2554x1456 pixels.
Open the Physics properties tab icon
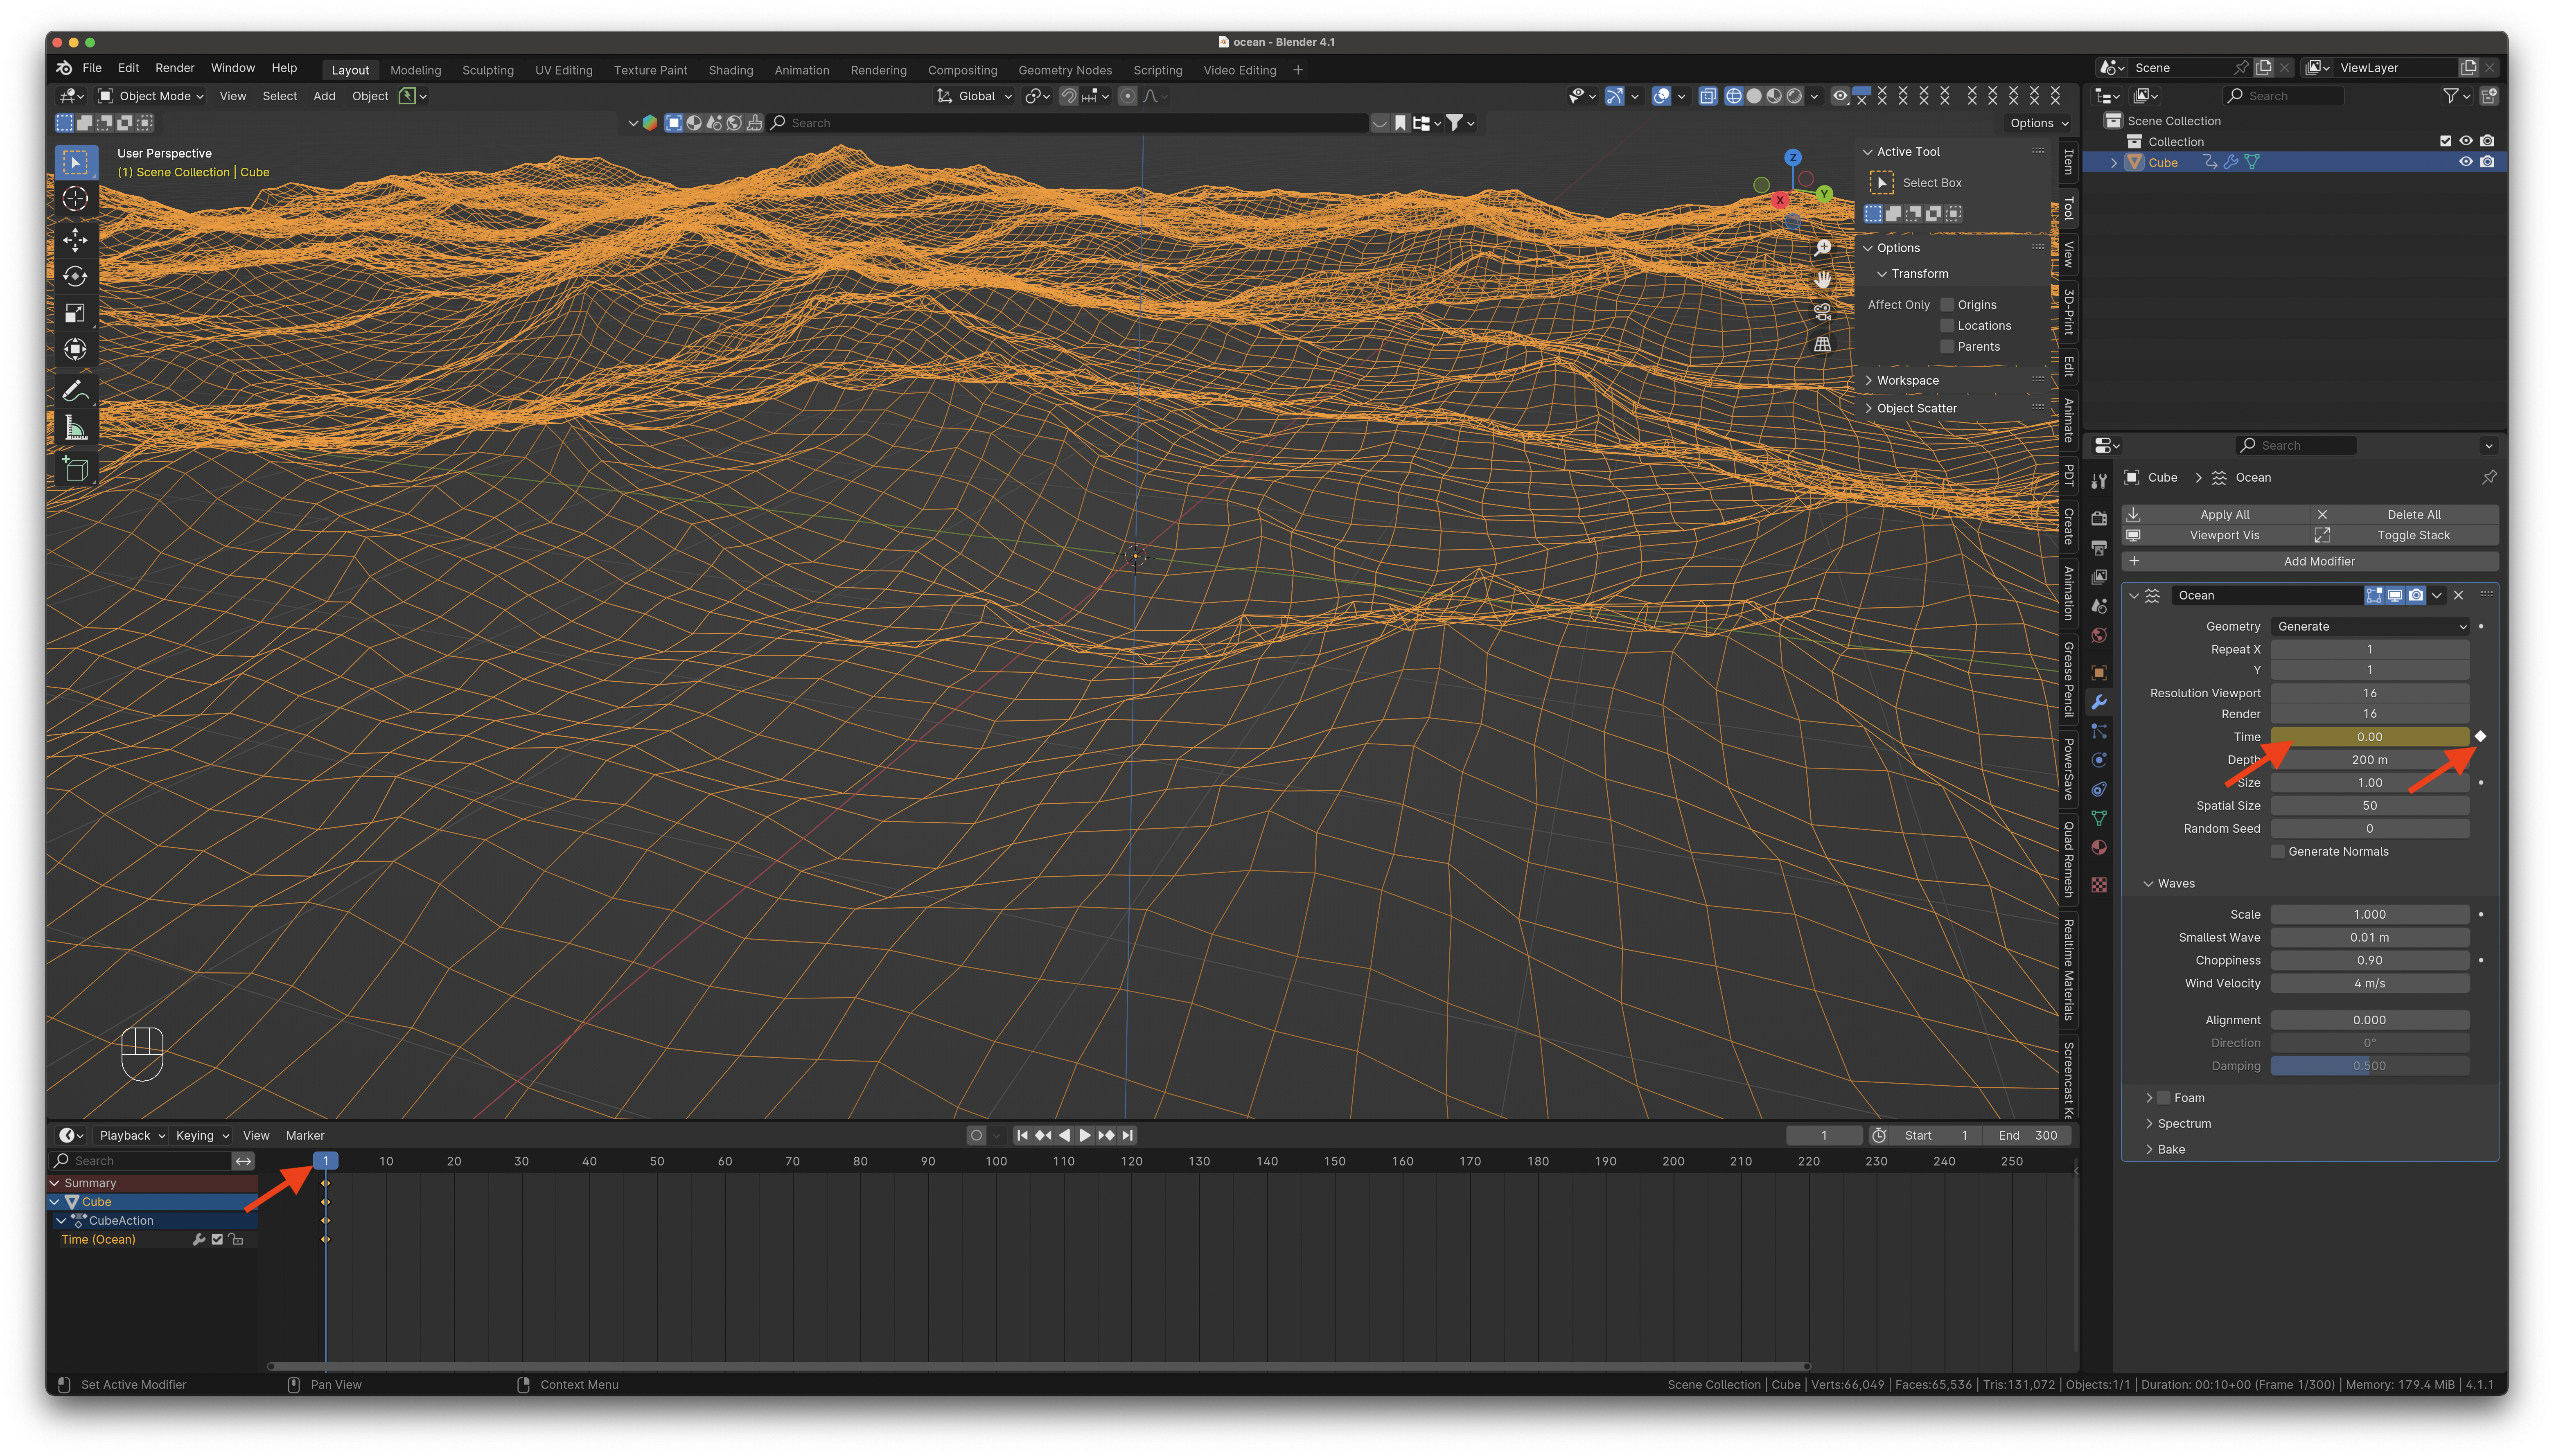(2099, 760)
